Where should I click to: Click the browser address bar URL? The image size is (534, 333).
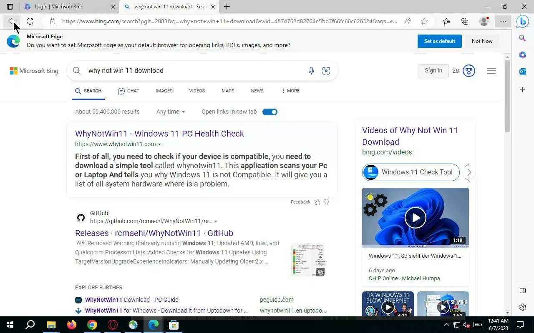229,21
